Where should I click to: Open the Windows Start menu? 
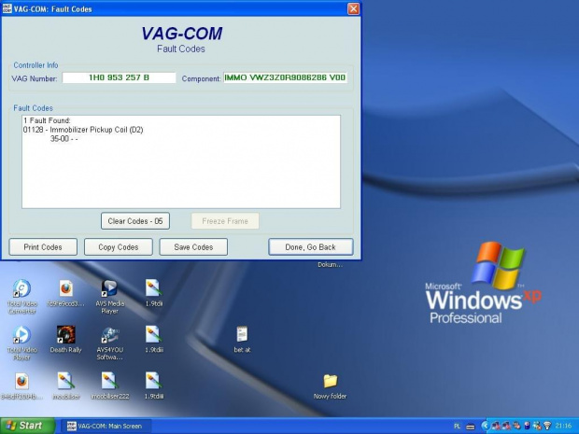click(27, 426)
